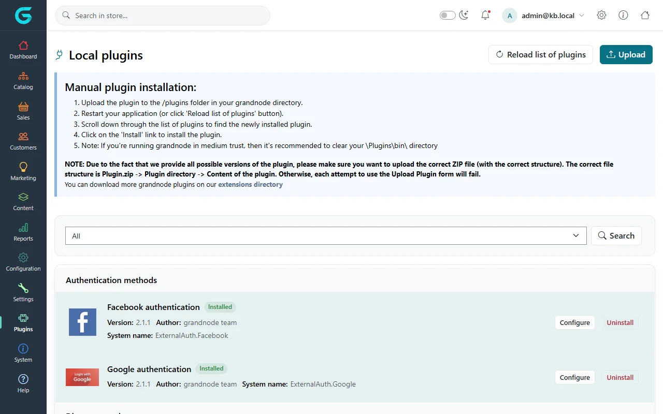This screenshot has height=414, width=663.
Task: Open the Content layers icon
Action: (23, 197)
